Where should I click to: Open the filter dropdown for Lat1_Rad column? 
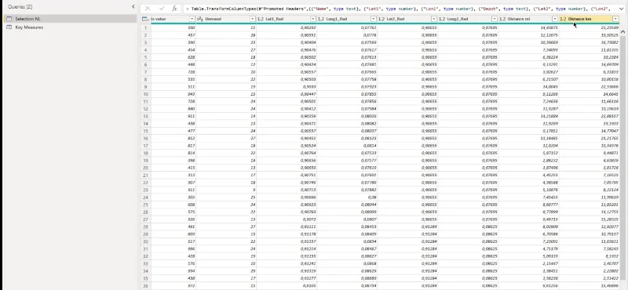(312, 19)
